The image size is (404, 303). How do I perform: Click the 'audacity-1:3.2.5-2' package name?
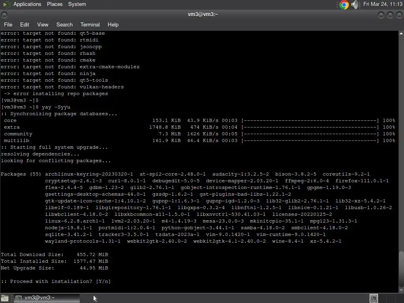(x=240, y=174)
